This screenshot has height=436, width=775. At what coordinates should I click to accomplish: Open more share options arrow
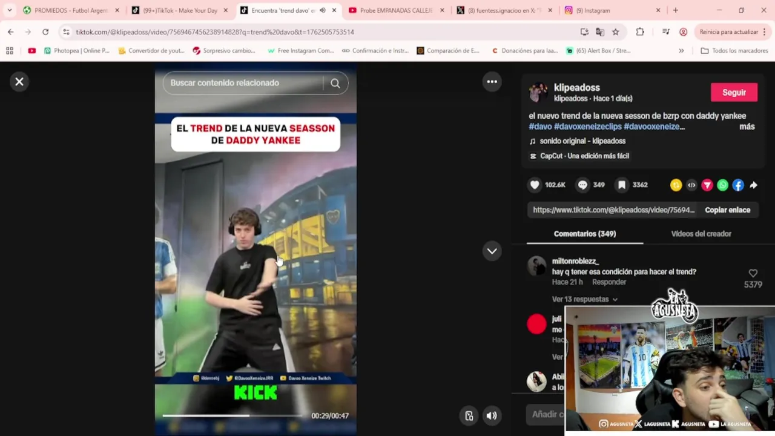point(753,185)
